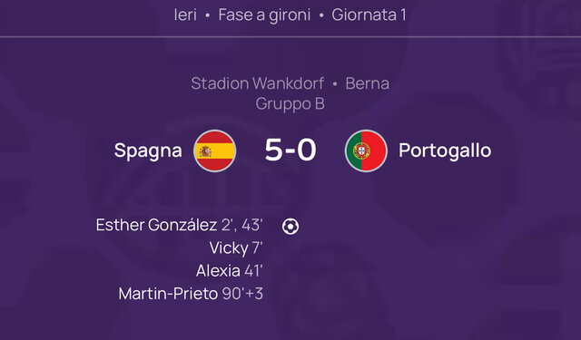Viewport: 581px width, 340px height.
Task: Open the Gruppo B label
Action: click(x=290, y=104)
